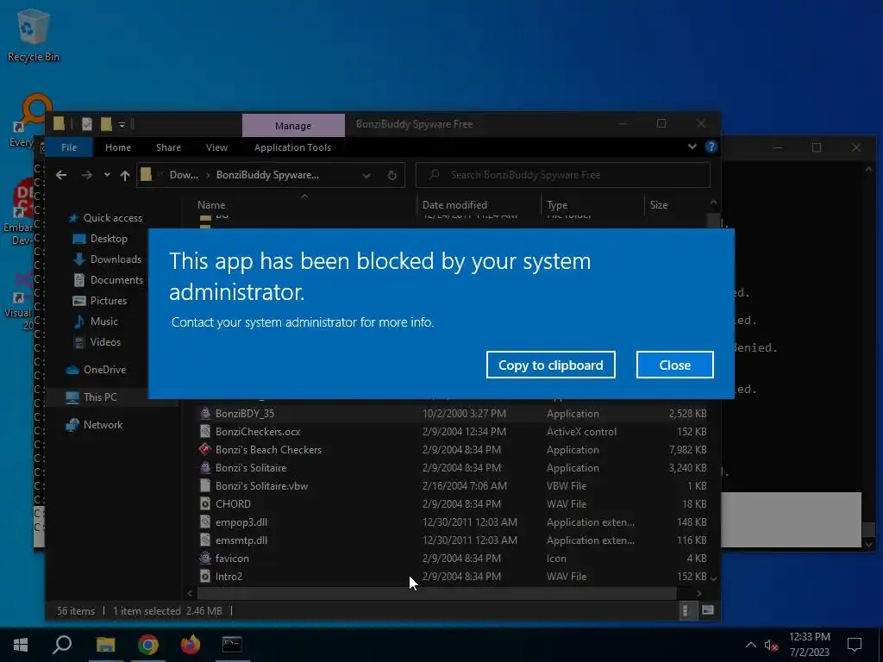883x662 pixels.
Task: Sort files by the Type column
Action: coord(557,205)
